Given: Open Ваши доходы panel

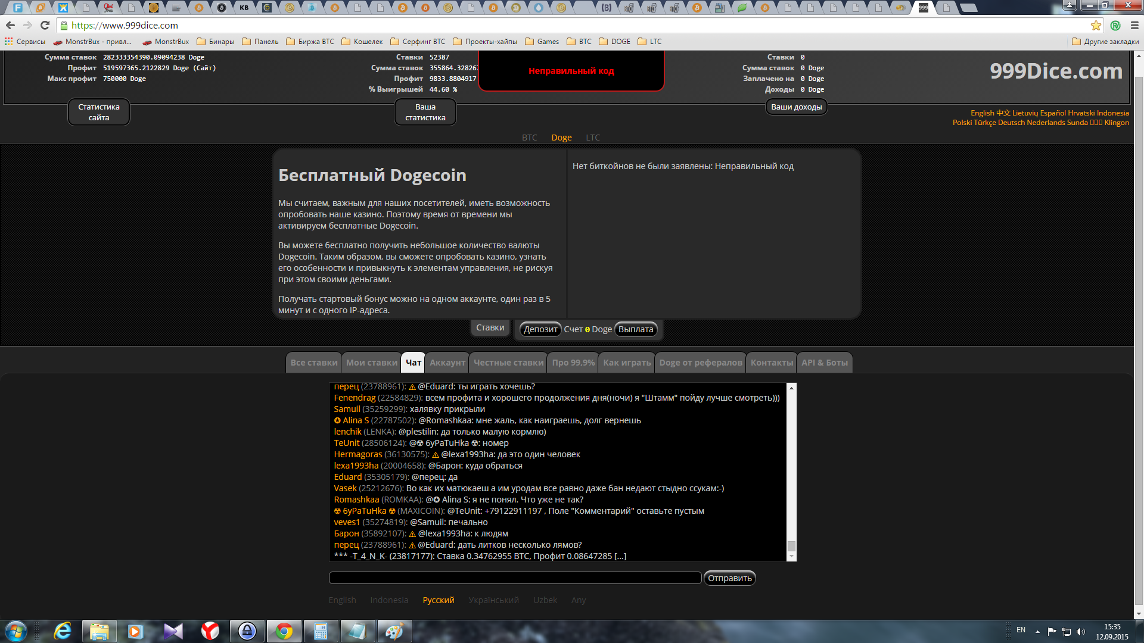Looking at the screenshot, I should click(x=796, y=107).
